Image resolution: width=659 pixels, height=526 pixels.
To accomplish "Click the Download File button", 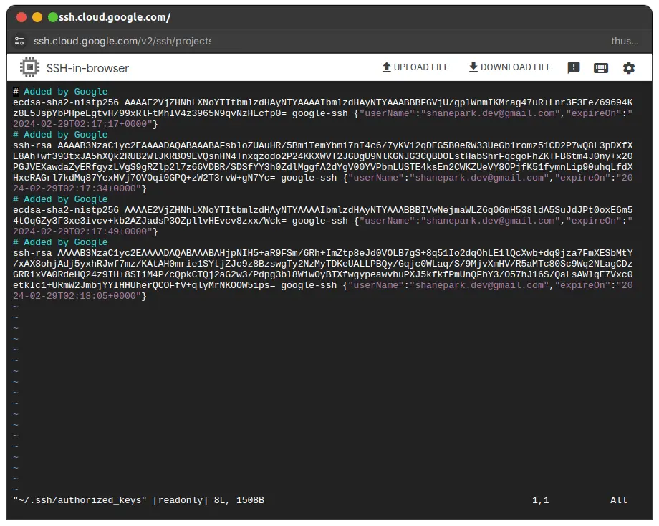I will [x=510, y=67].
